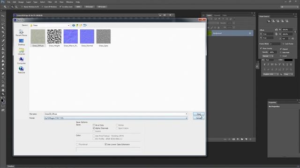The height and width of the screenshot is (168, 300).
Task: Select the Dodge tool
Action: (x=3, y=70)
